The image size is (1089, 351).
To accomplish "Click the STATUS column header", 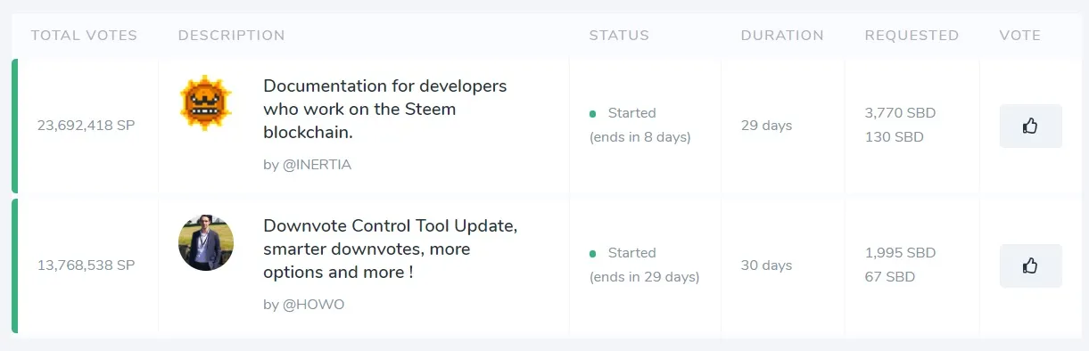I will 619,36.
